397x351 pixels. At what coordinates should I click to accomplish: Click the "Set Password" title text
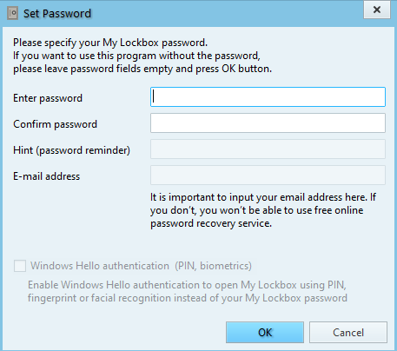coord(57,14)
